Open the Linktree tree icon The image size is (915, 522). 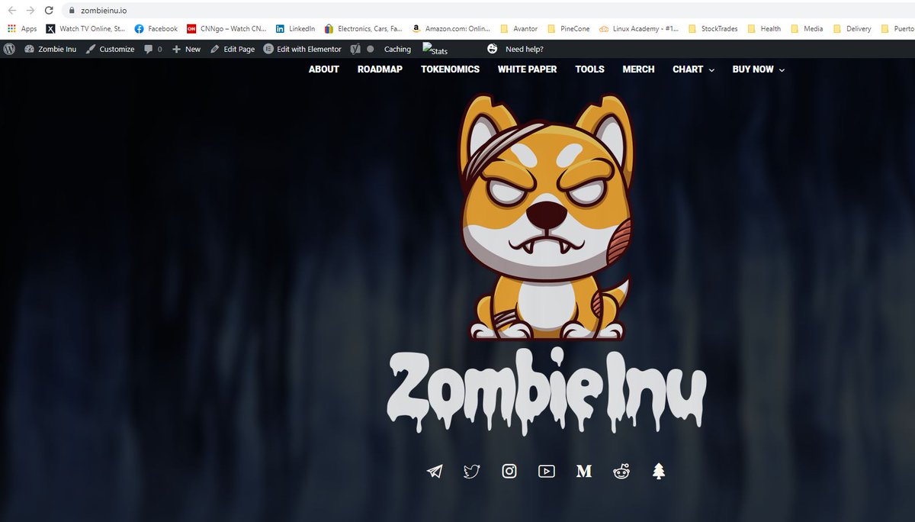(x=659, y=471)
